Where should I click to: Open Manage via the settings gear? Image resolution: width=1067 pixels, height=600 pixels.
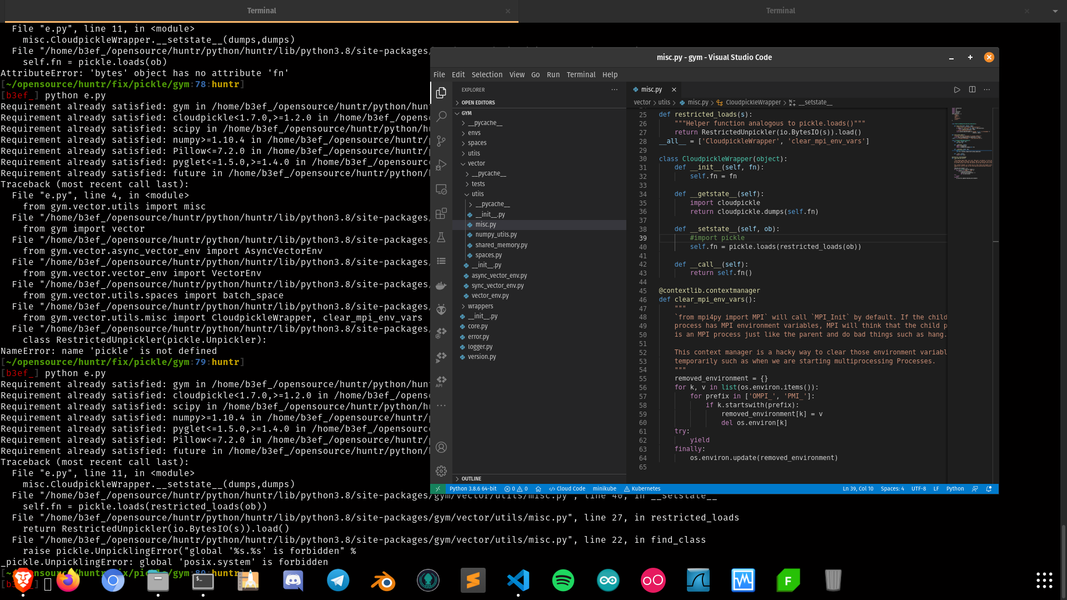pos(441,471)
